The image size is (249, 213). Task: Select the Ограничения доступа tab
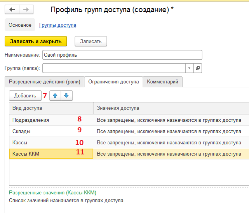pos(113,82)
